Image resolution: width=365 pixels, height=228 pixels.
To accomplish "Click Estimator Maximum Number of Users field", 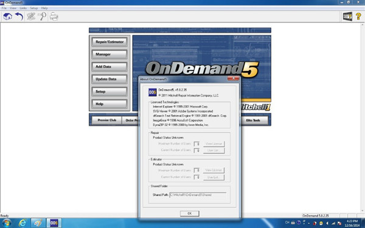I will click(196, 170).
